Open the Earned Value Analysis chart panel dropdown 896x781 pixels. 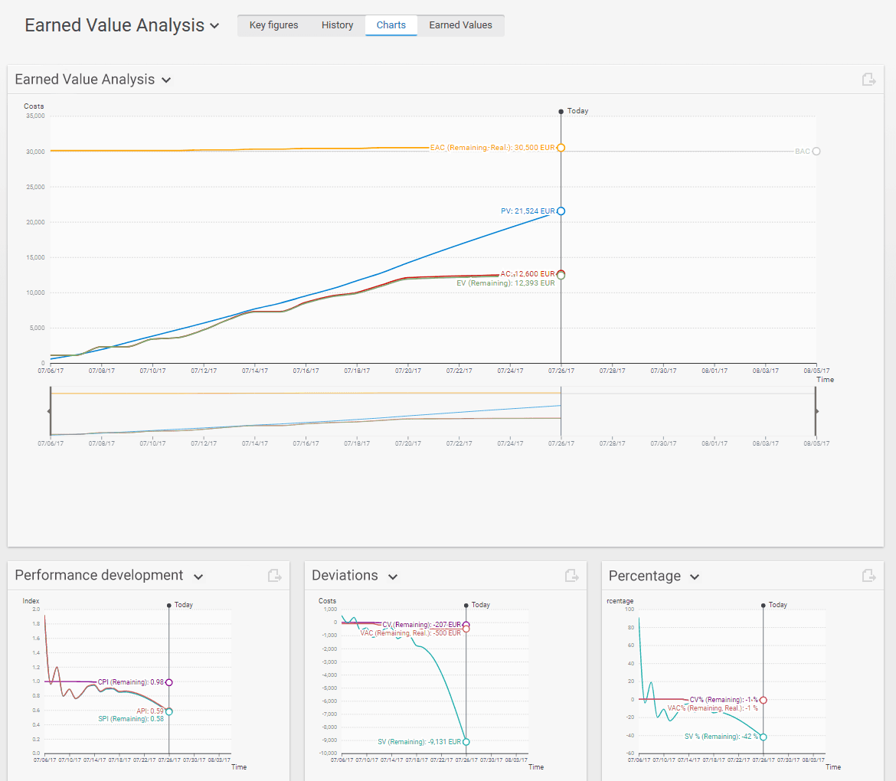166,80
